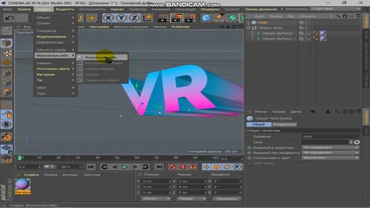Toggle visibility dots of Объект Ноль
This screenshot has width=370, height=208.
click(306, 28)
